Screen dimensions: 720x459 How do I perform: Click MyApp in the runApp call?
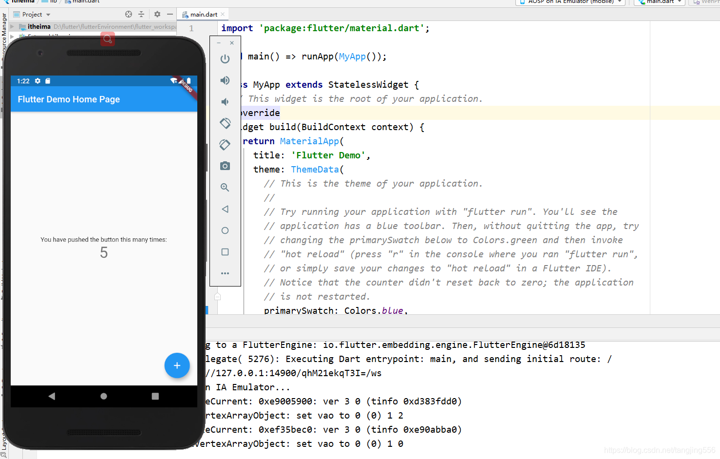[352, 57]
